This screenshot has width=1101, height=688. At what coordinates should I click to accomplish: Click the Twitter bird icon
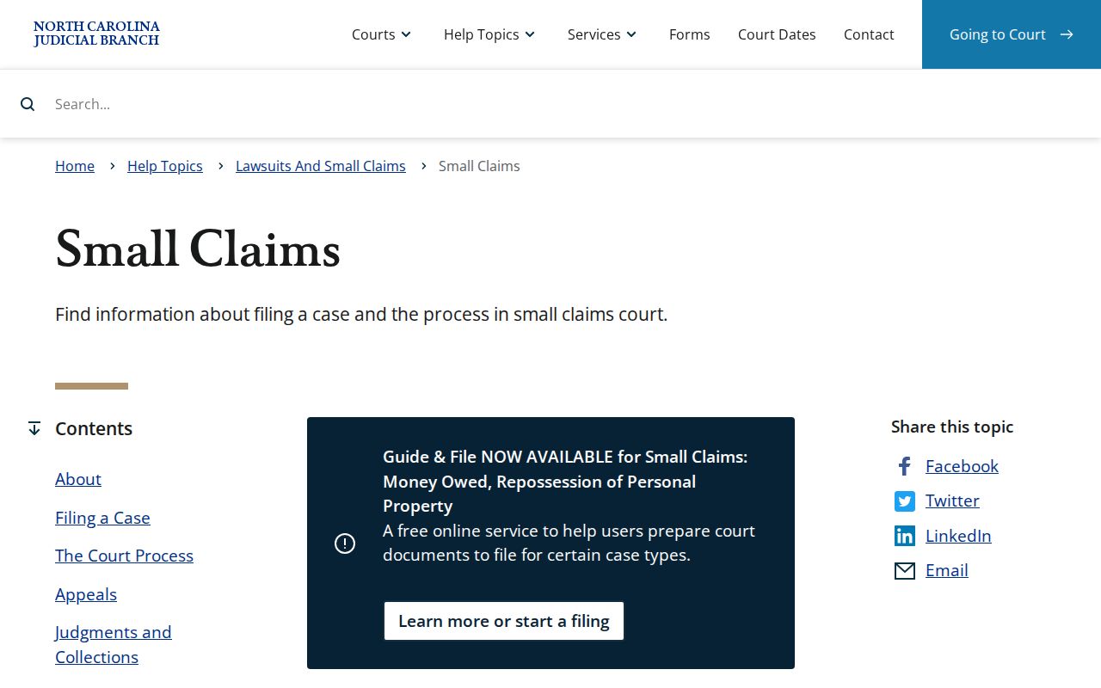[x=905, y=501]
